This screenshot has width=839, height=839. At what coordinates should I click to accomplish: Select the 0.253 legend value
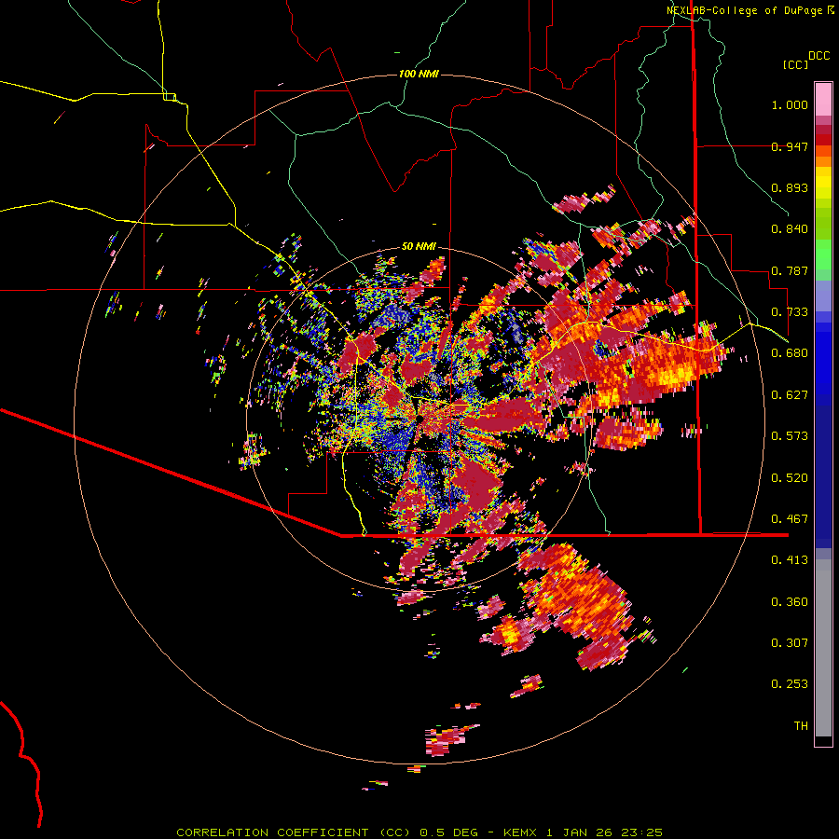click(x=790, y=684)
